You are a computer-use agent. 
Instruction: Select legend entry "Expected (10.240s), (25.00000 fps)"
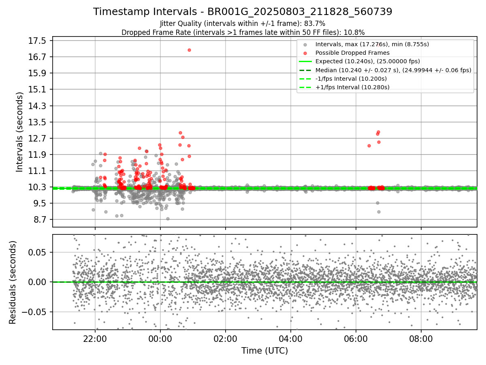click(x=367, y=61)
